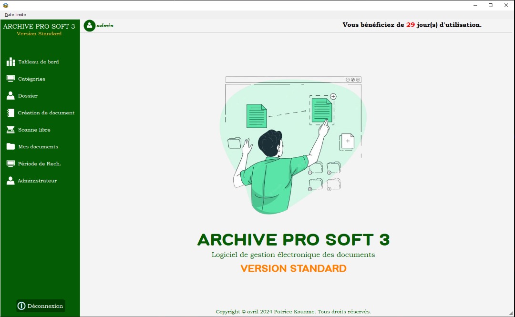Click the admin username text
Image resolution: width=515 pixels, height=317 pixels.
105,26
